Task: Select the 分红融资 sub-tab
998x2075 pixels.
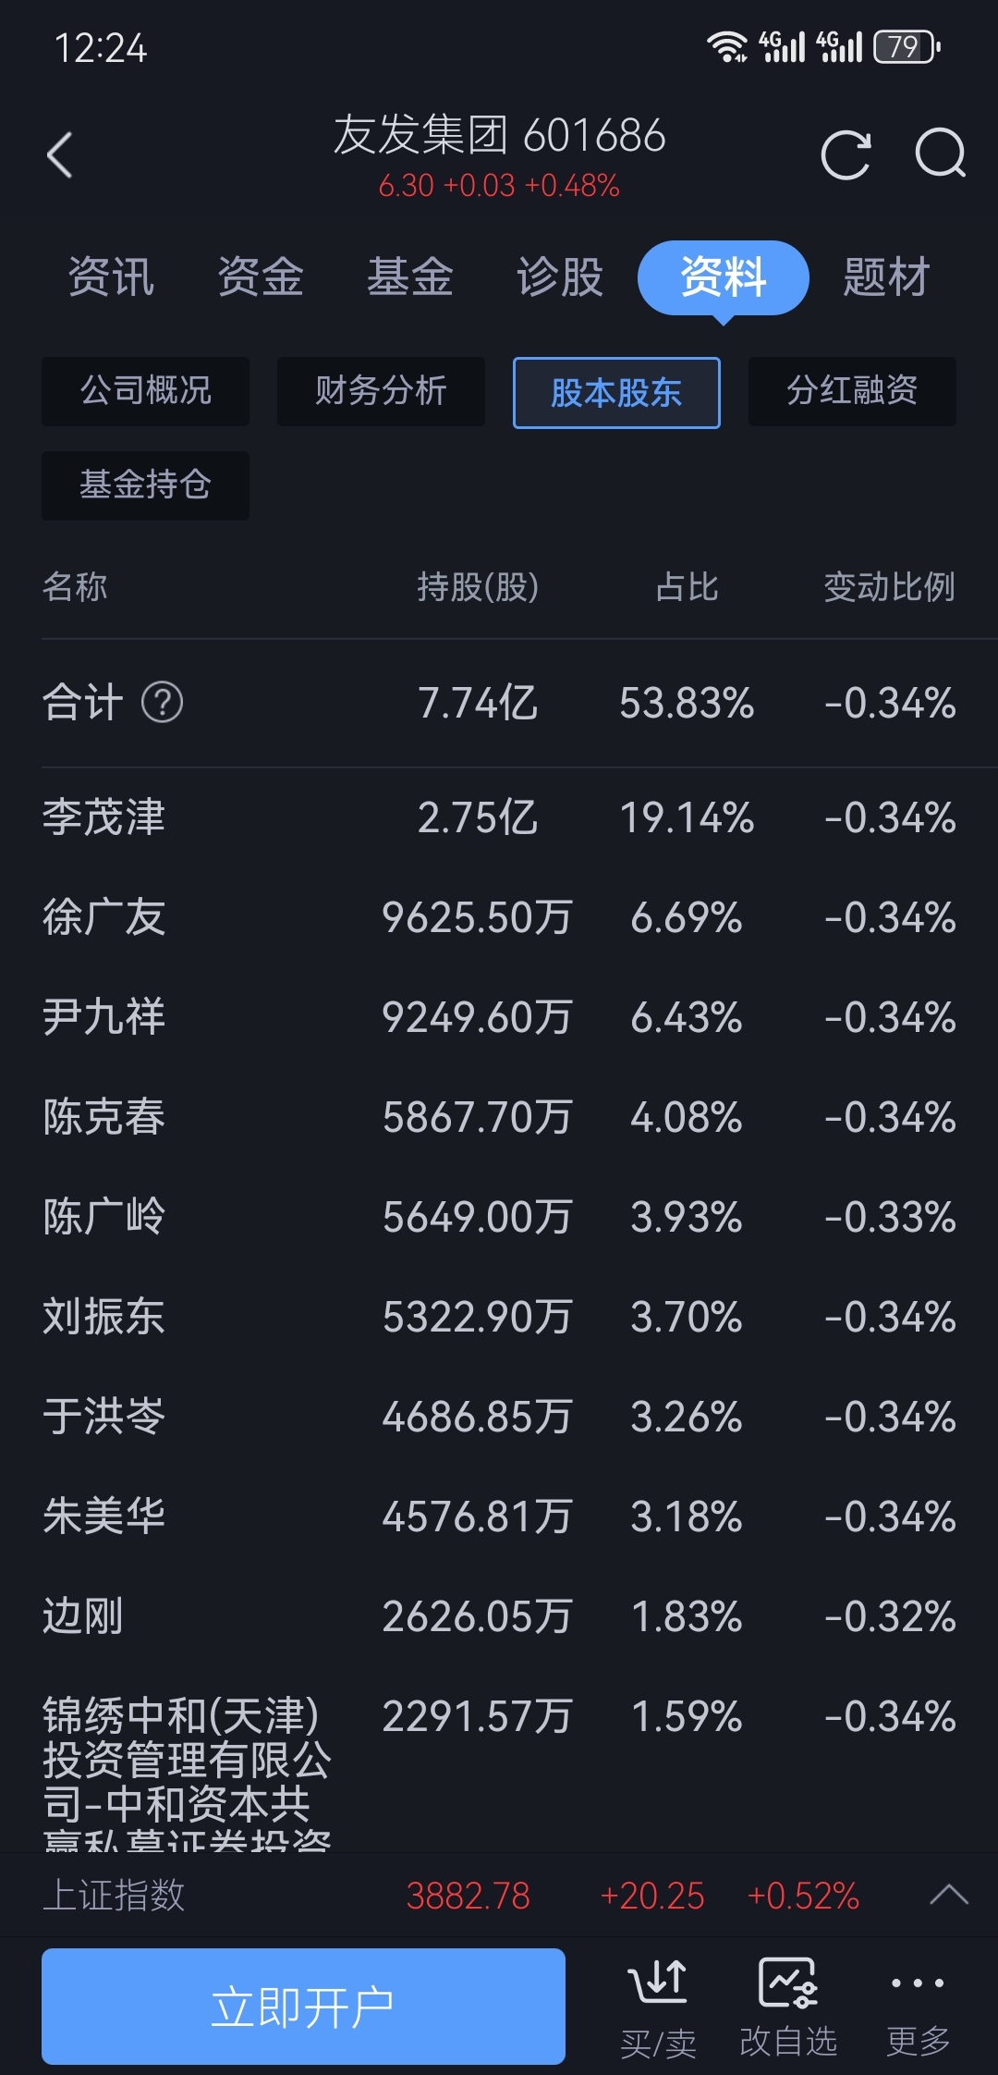Action: coord(852,391)
